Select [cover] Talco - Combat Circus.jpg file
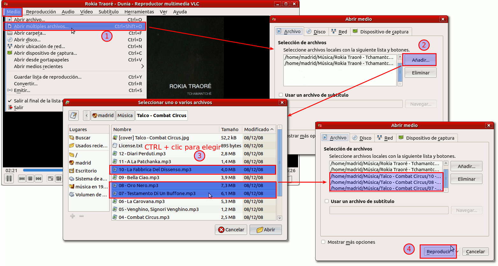This screenshot has height=266, width=498. 194,138
